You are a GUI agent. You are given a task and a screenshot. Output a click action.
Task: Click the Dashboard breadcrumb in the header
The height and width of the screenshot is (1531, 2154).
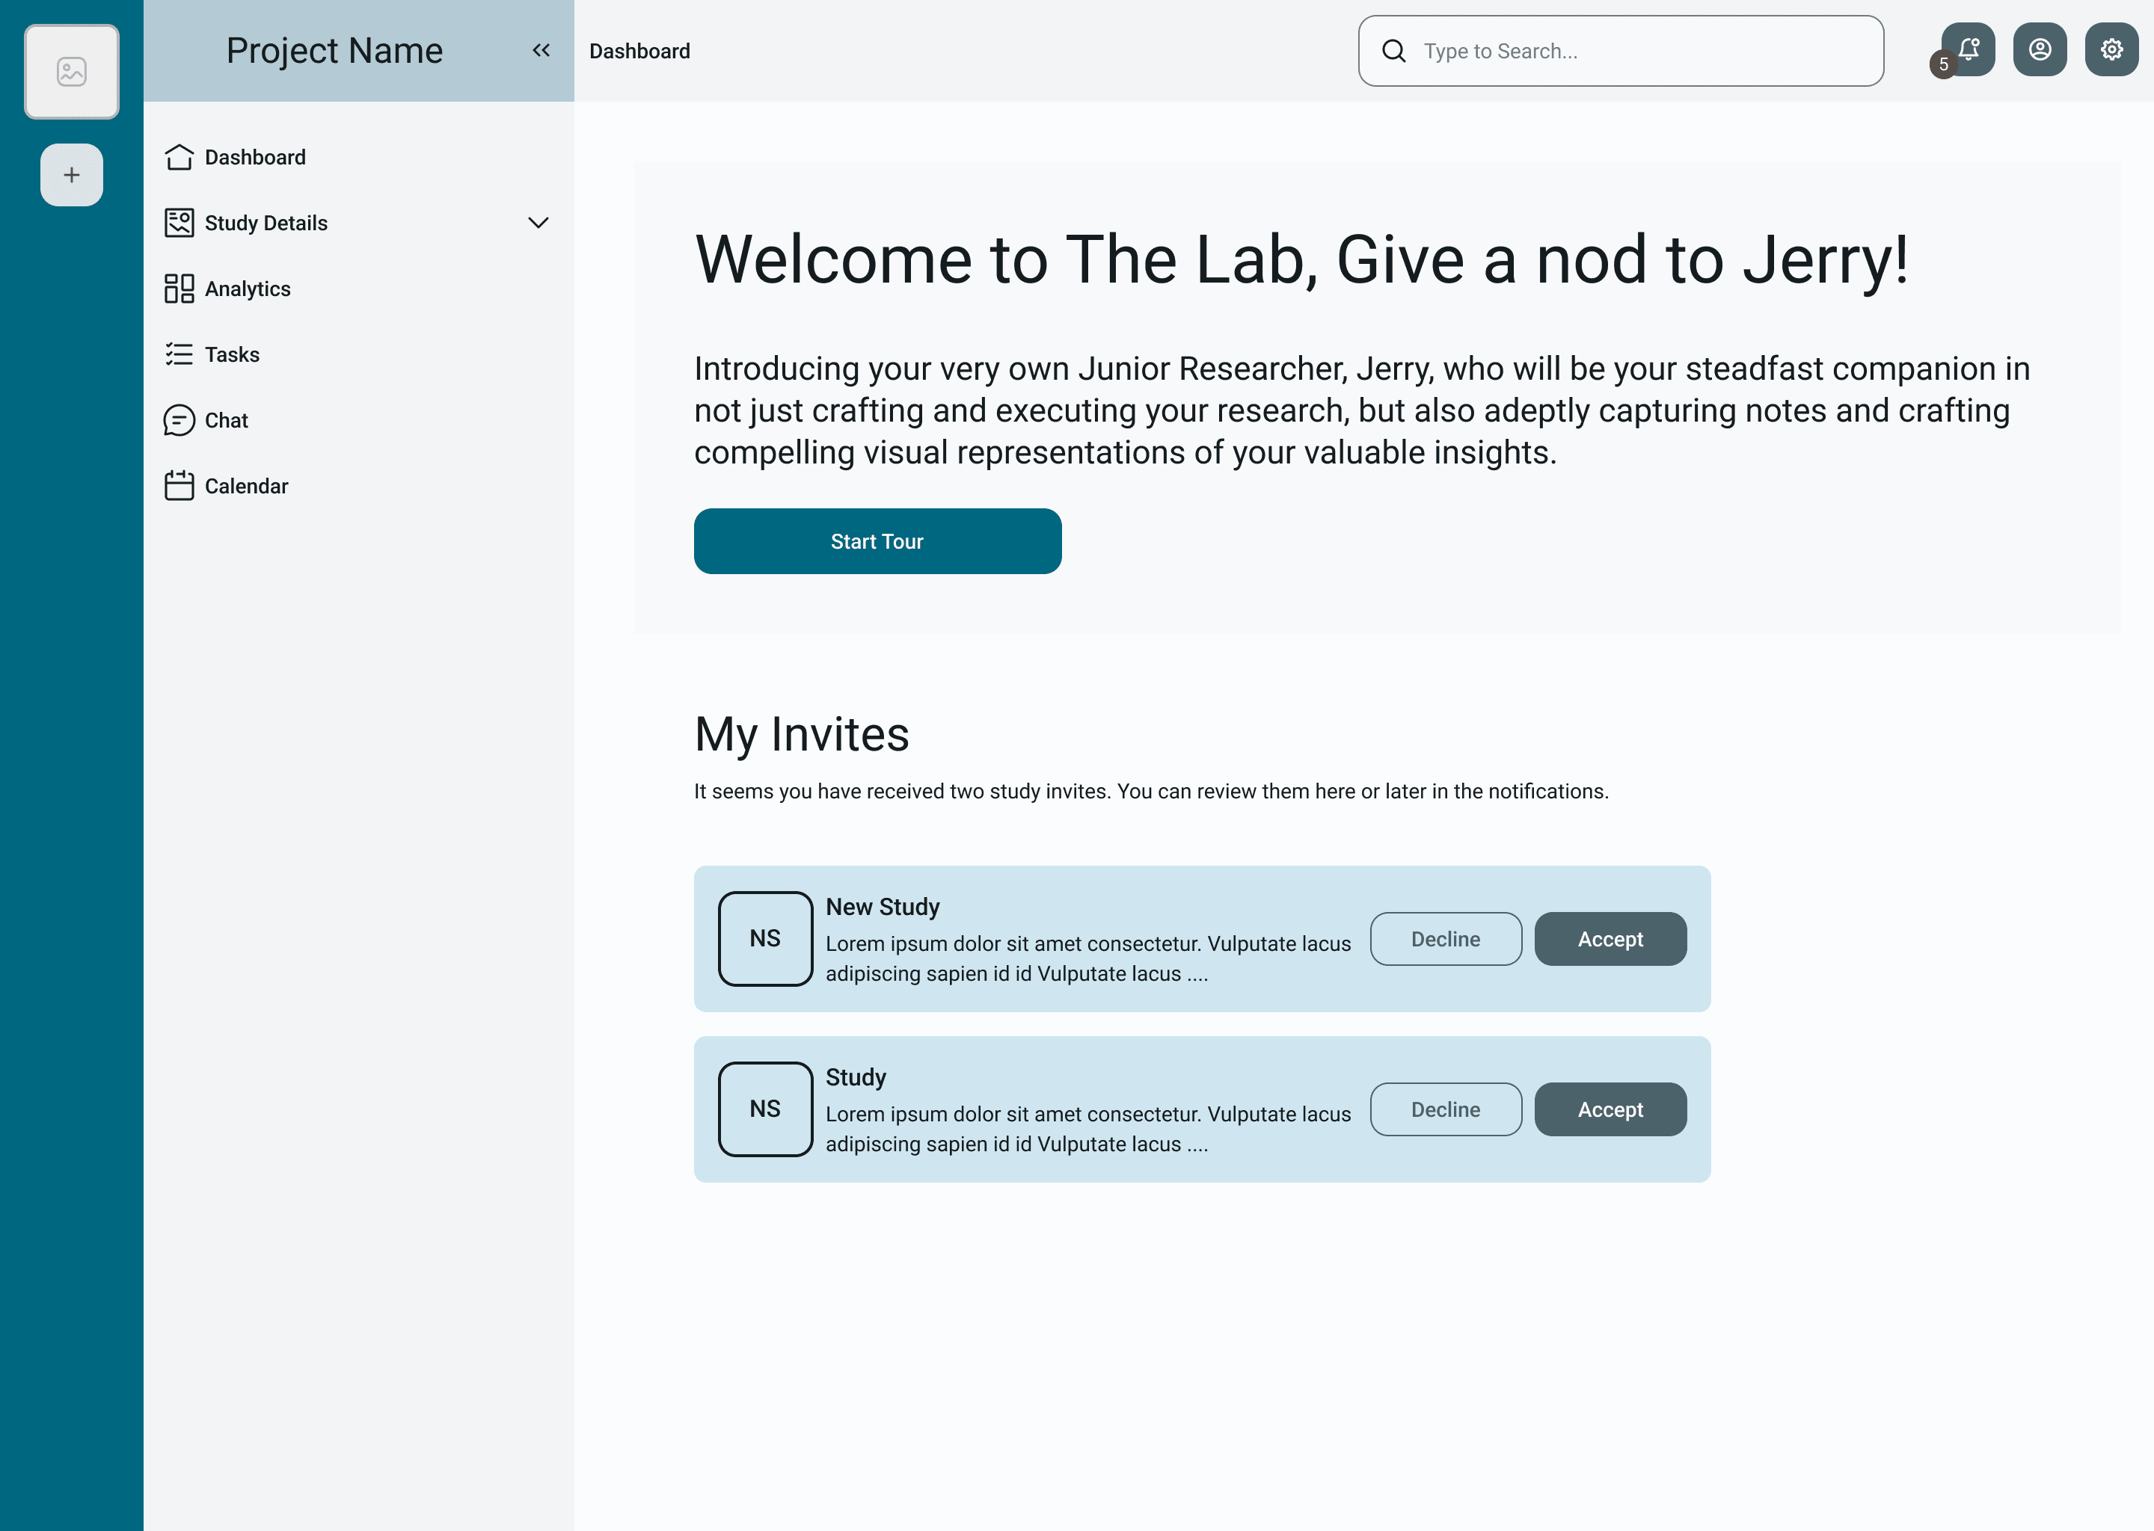tap(639, 51)
